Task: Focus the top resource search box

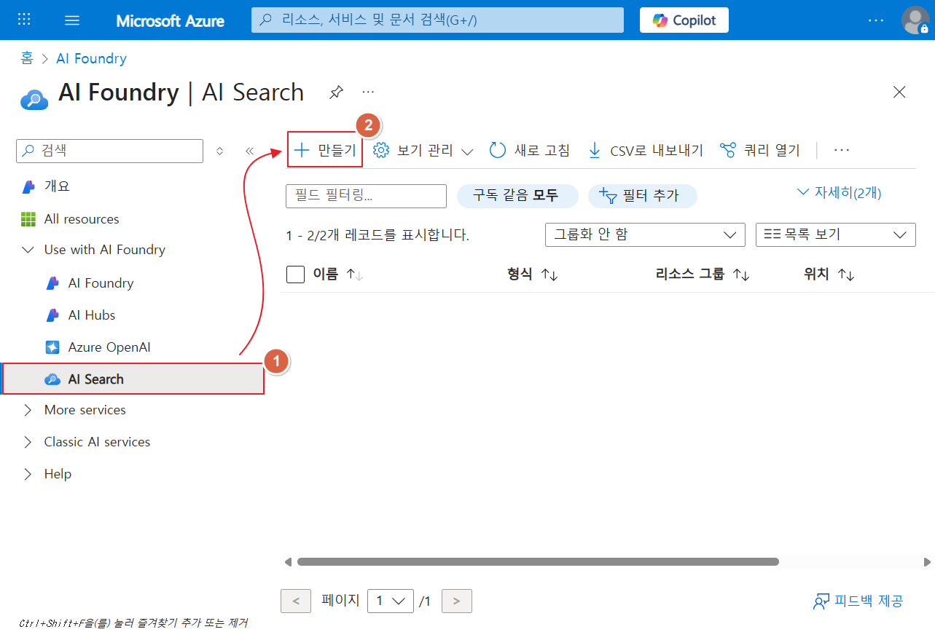Action: click(x=437, y=20)
